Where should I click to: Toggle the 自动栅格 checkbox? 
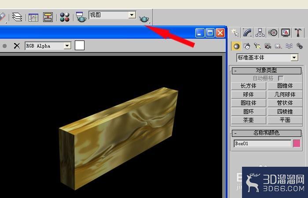tap(281, 78)
